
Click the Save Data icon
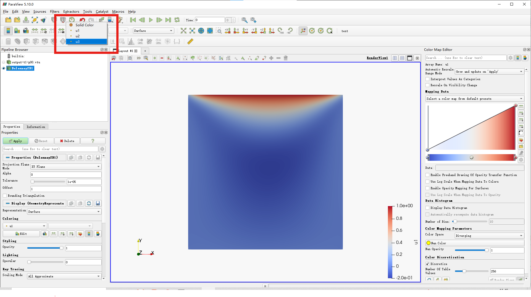click(26, 20)
